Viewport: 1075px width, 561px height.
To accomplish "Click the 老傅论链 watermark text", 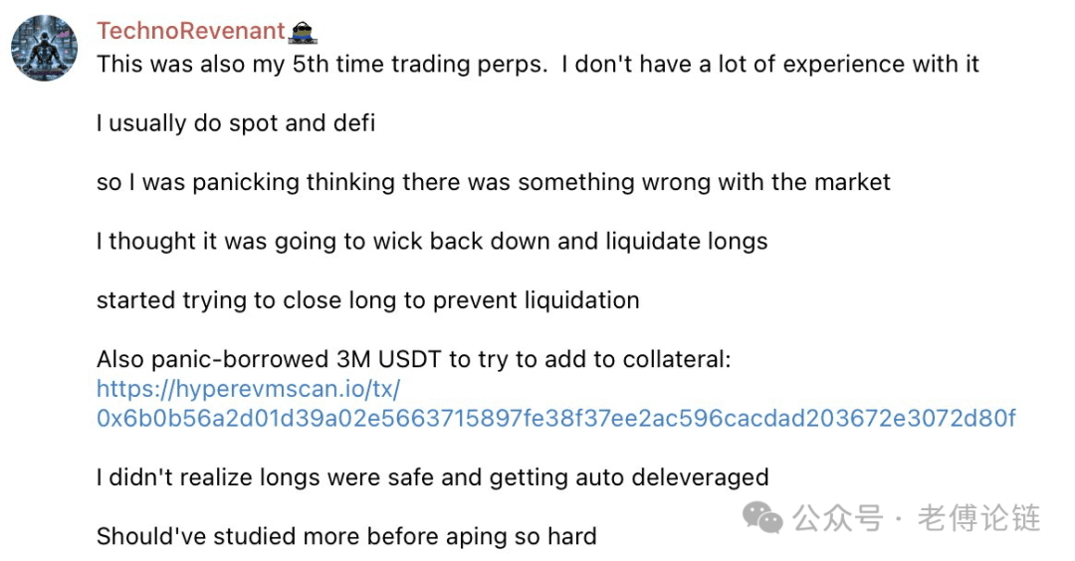I will pos(979,518).
